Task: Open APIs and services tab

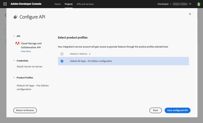Action: click(85, 4)
